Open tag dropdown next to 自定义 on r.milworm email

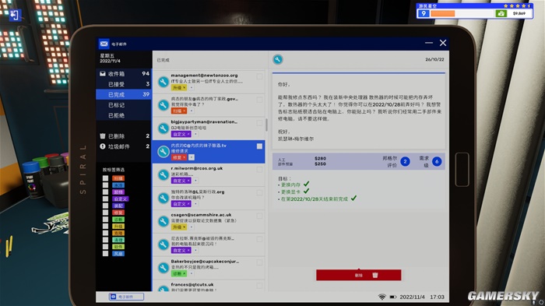[x=195, y=181]
